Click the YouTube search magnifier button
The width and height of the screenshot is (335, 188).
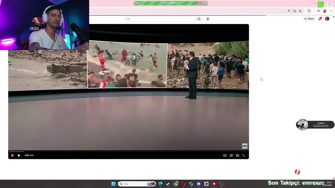coord(199,19)
